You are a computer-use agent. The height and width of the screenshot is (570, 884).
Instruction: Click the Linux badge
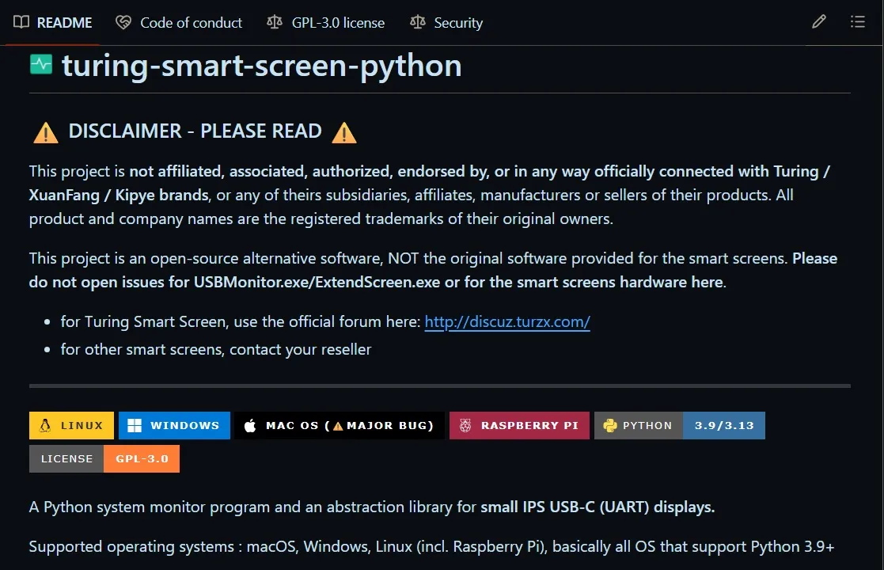[x=71, y=425]
